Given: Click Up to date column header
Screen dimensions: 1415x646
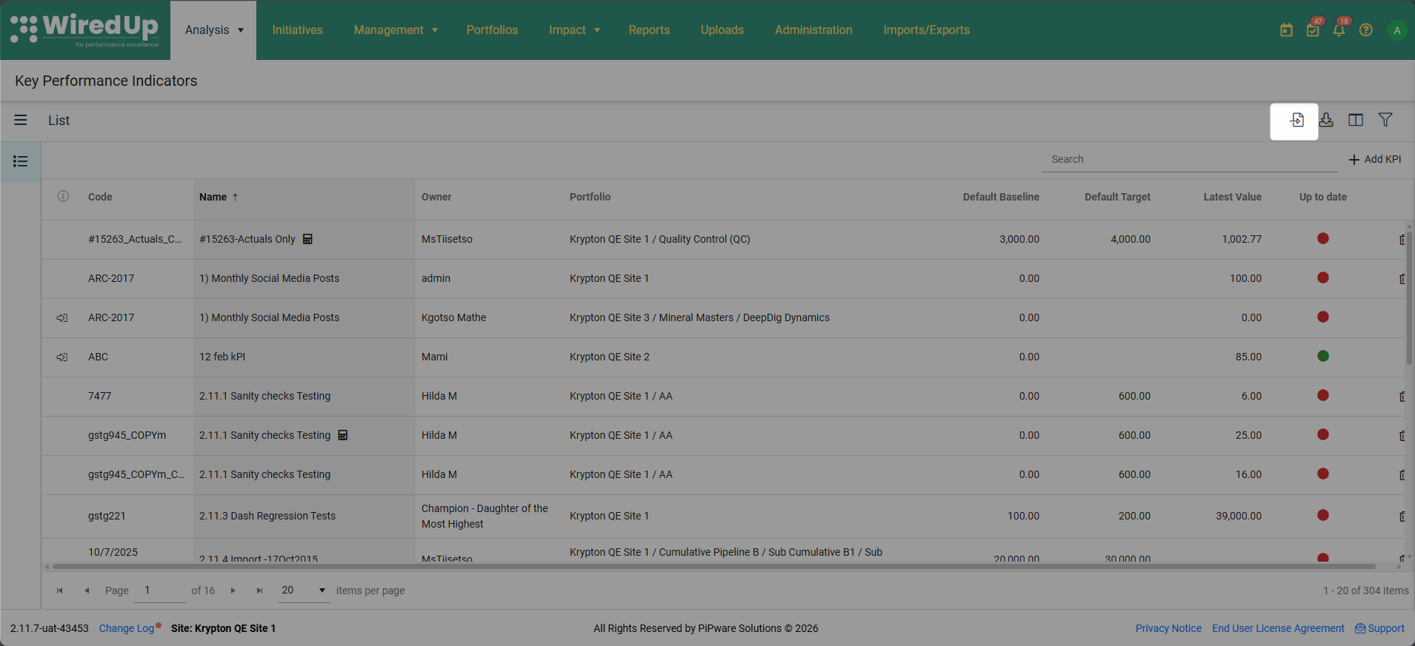Looking at the screenshot, I should (x=1323, y=197).
